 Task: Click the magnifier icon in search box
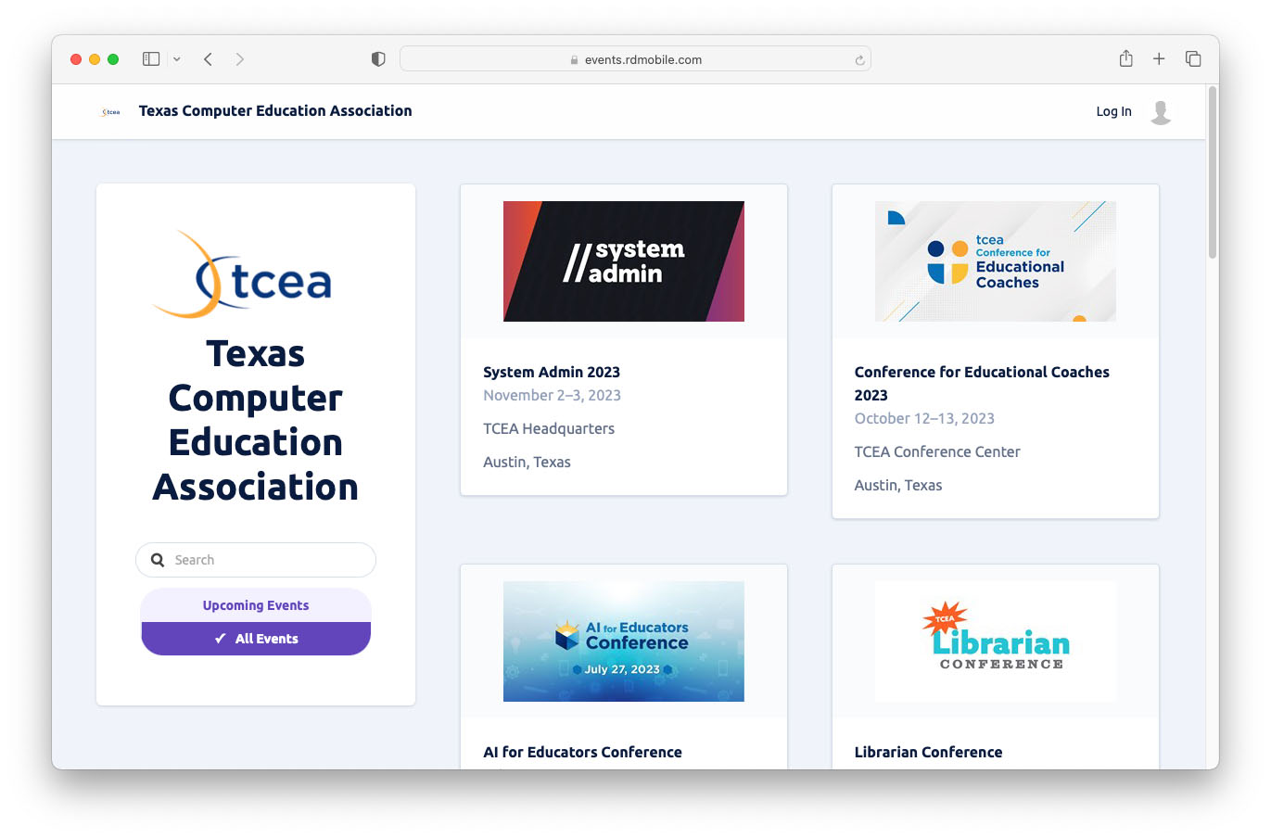coord(158,560)
